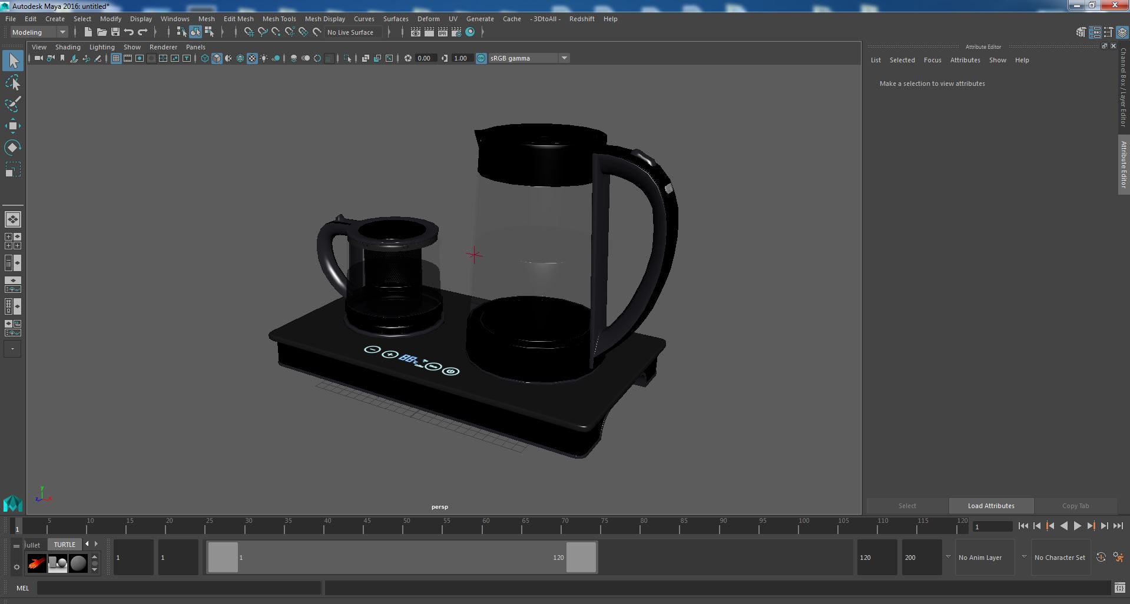
Task: Undo the last action
Action: (x=129, y=32)
